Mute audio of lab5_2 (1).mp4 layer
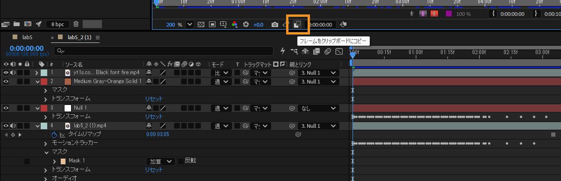The image size is (561, 181). coord(13,126)
